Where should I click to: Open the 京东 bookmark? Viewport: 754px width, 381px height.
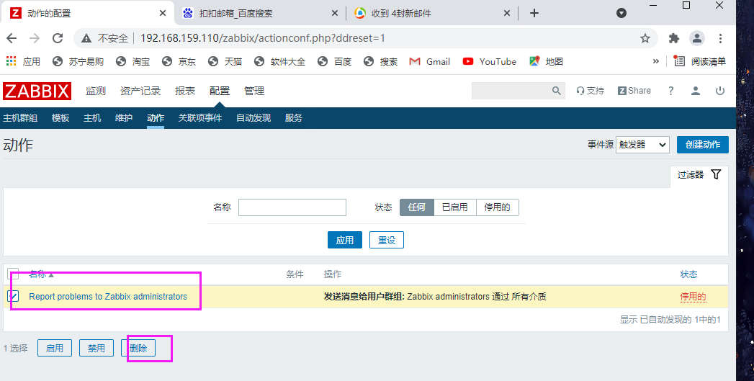tap(179, 61)
